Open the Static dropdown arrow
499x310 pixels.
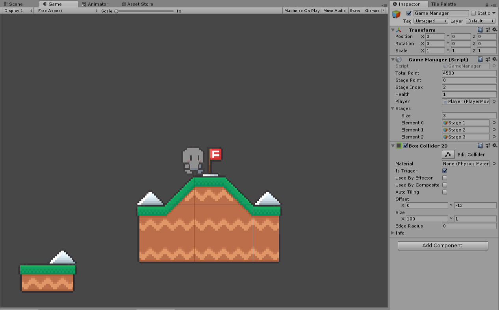pos(494,13)
